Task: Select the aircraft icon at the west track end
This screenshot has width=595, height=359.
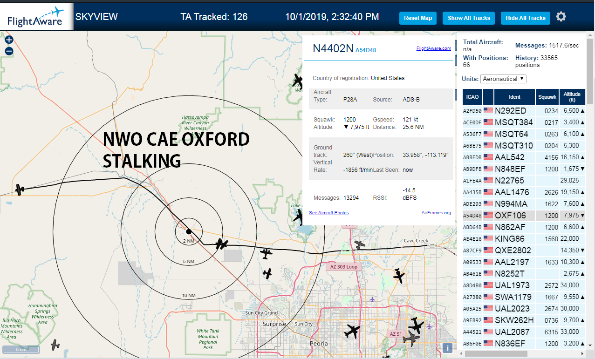Action: coord(20,190)
